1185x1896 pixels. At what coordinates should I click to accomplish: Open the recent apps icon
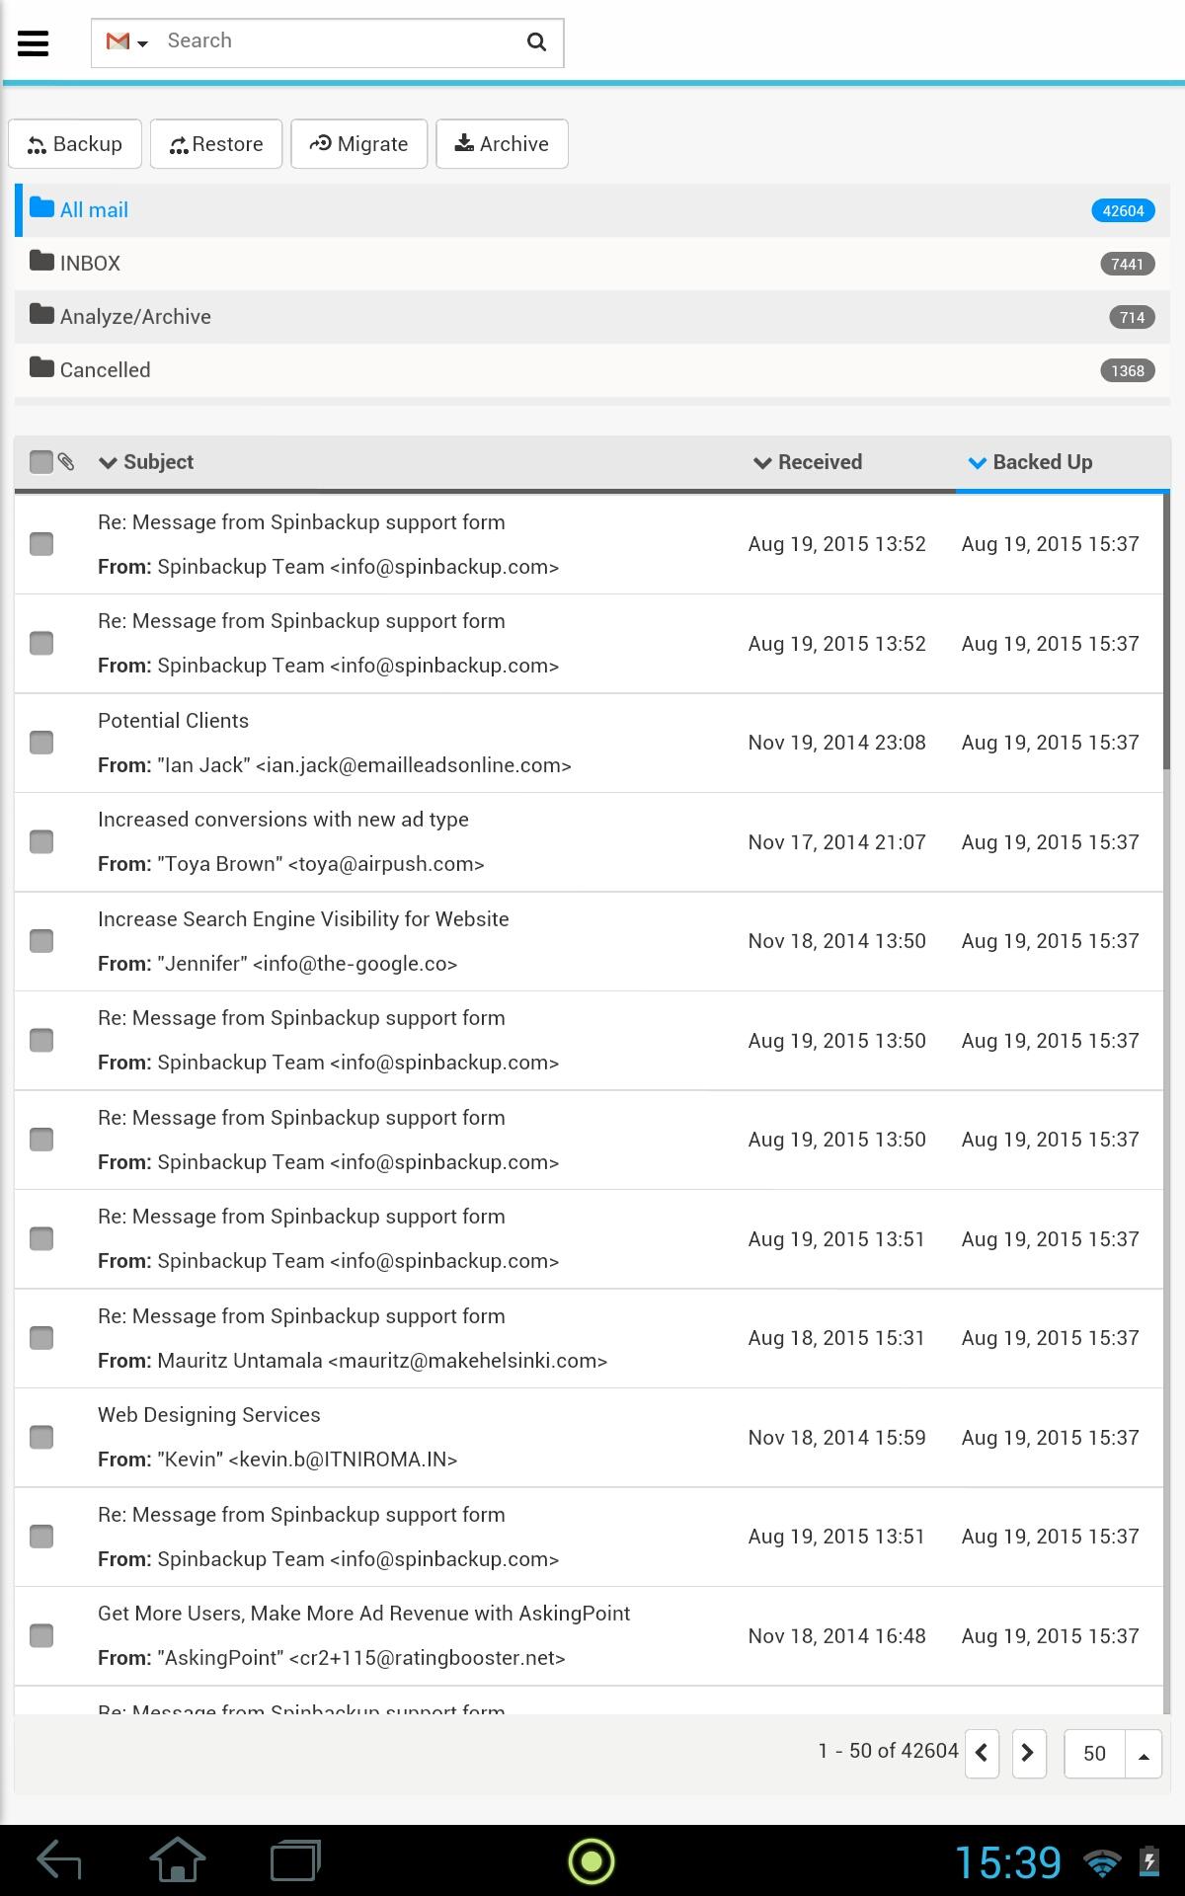(295, 1861)
